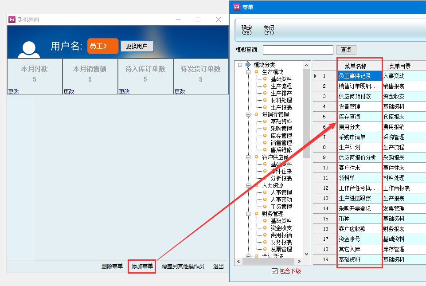Click 确定 (F8) in the toolbar
The width and height of the screenshot is (426, 286).
[x=246, y=30]
